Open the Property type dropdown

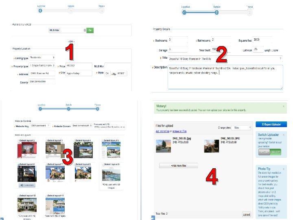tap(42, 66)
